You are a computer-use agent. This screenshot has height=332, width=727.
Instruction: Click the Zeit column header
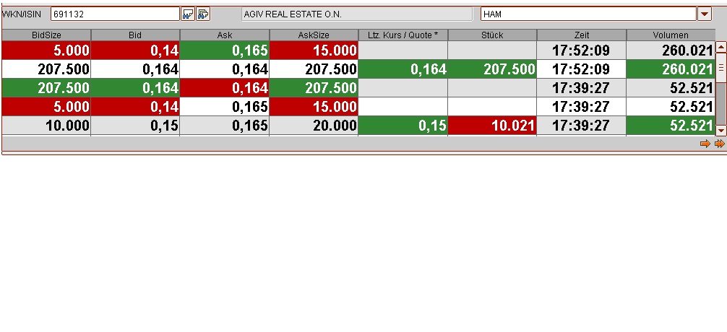pyautogui.click(x=582, y=35)
